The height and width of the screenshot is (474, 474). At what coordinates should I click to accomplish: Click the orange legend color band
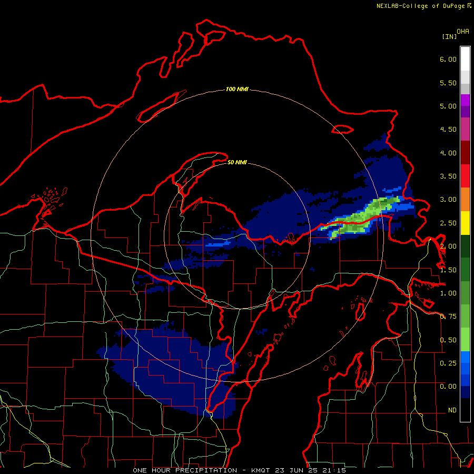[465, 199]
